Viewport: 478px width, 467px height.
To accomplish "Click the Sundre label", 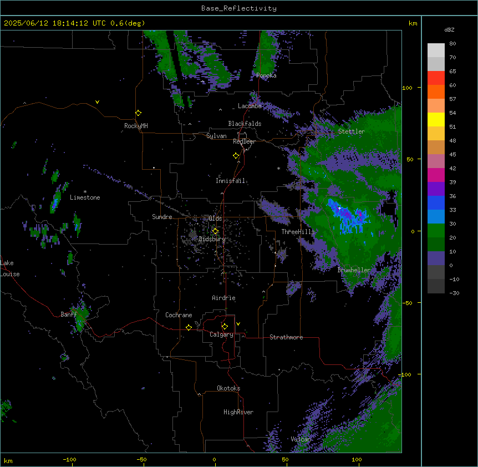I will pos(162,217).
